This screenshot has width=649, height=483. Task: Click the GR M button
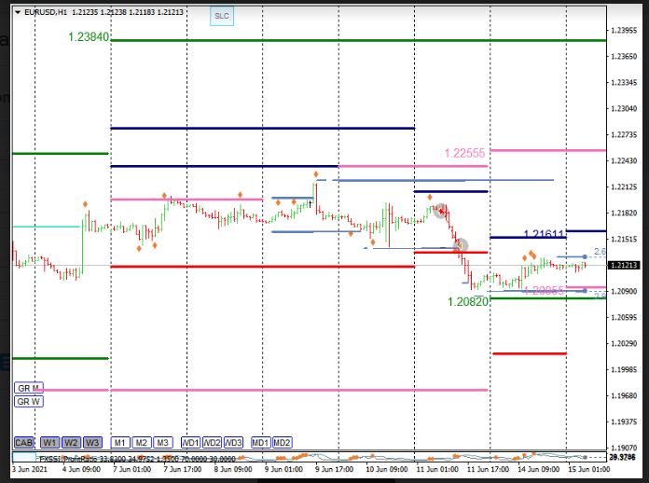tap(28, 388)
